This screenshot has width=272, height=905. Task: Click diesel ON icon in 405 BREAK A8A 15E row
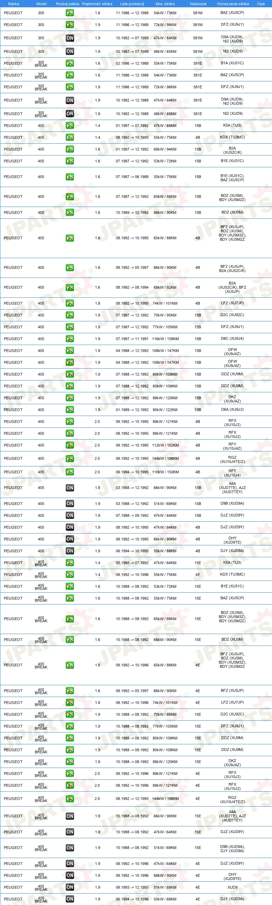pyautogui.click(x=70, y=816)
